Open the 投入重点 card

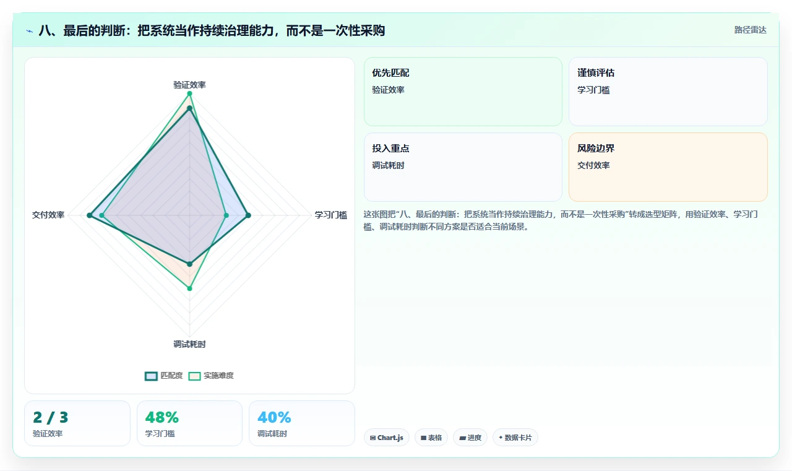(463, 167)
